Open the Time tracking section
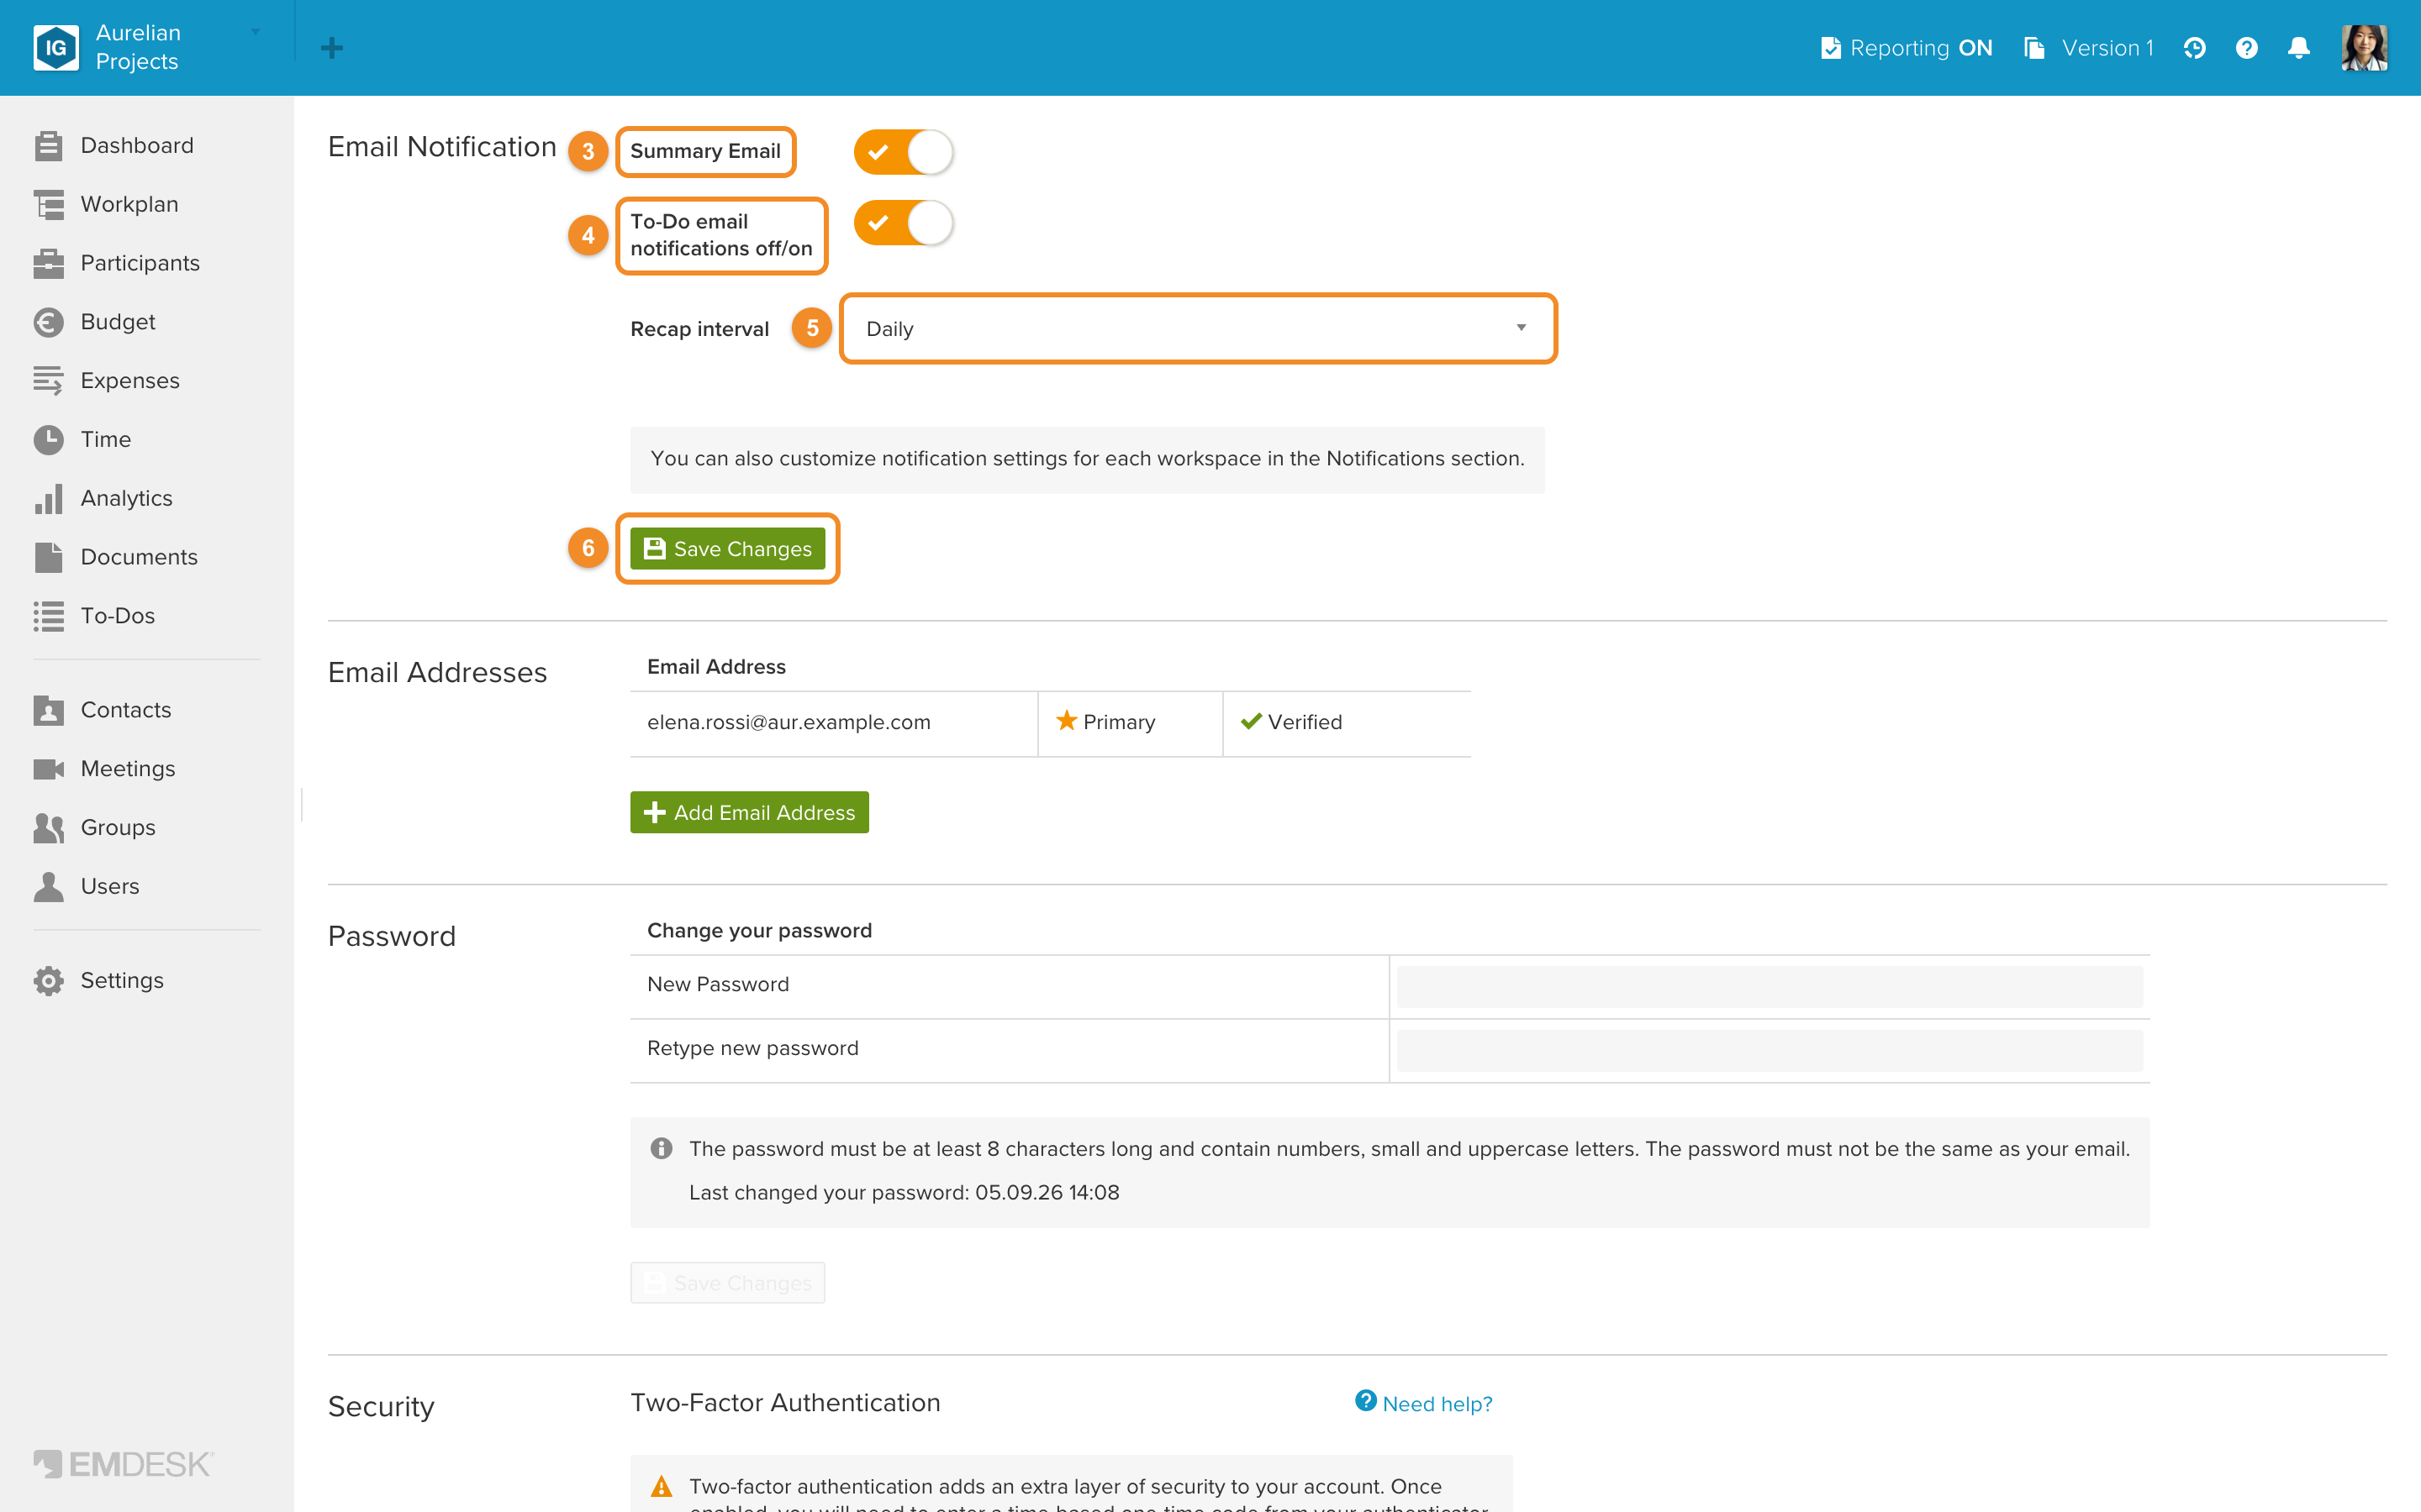 82,440
